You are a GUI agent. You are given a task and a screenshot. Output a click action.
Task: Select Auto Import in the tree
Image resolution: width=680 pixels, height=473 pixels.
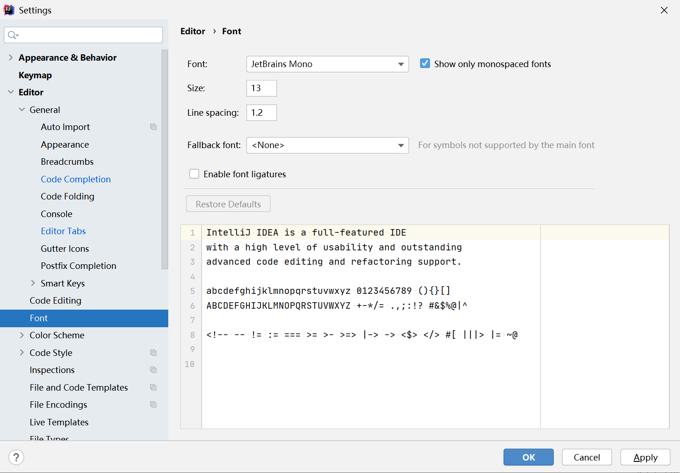65,127
